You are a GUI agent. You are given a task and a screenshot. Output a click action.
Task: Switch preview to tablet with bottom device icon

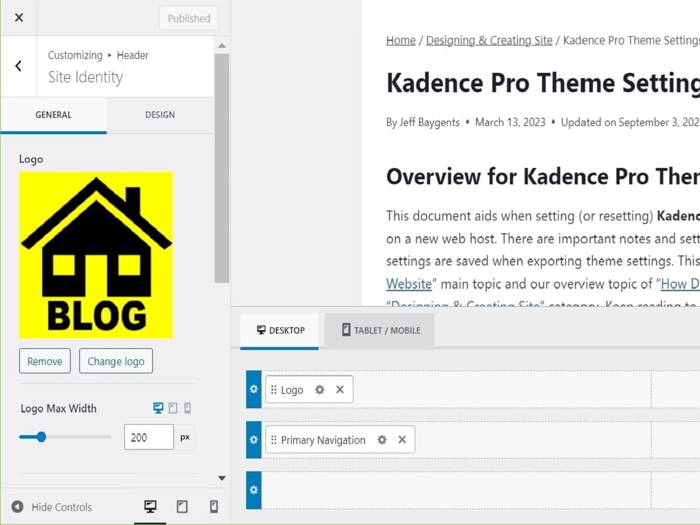[183, 507]
